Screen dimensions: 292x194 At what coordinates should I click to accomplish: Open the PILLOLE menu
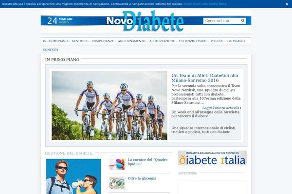(217, 41)
